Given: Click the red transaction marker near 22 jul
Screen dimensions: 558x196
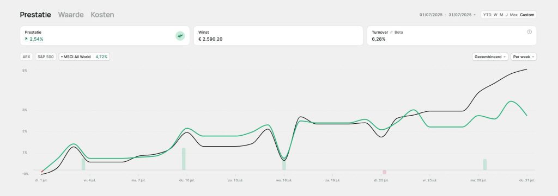Looking at the screenshot, I should (x=384, y=172).
